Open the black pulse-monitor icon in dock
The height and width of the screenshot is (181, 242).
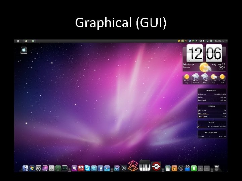click(65, 168)
